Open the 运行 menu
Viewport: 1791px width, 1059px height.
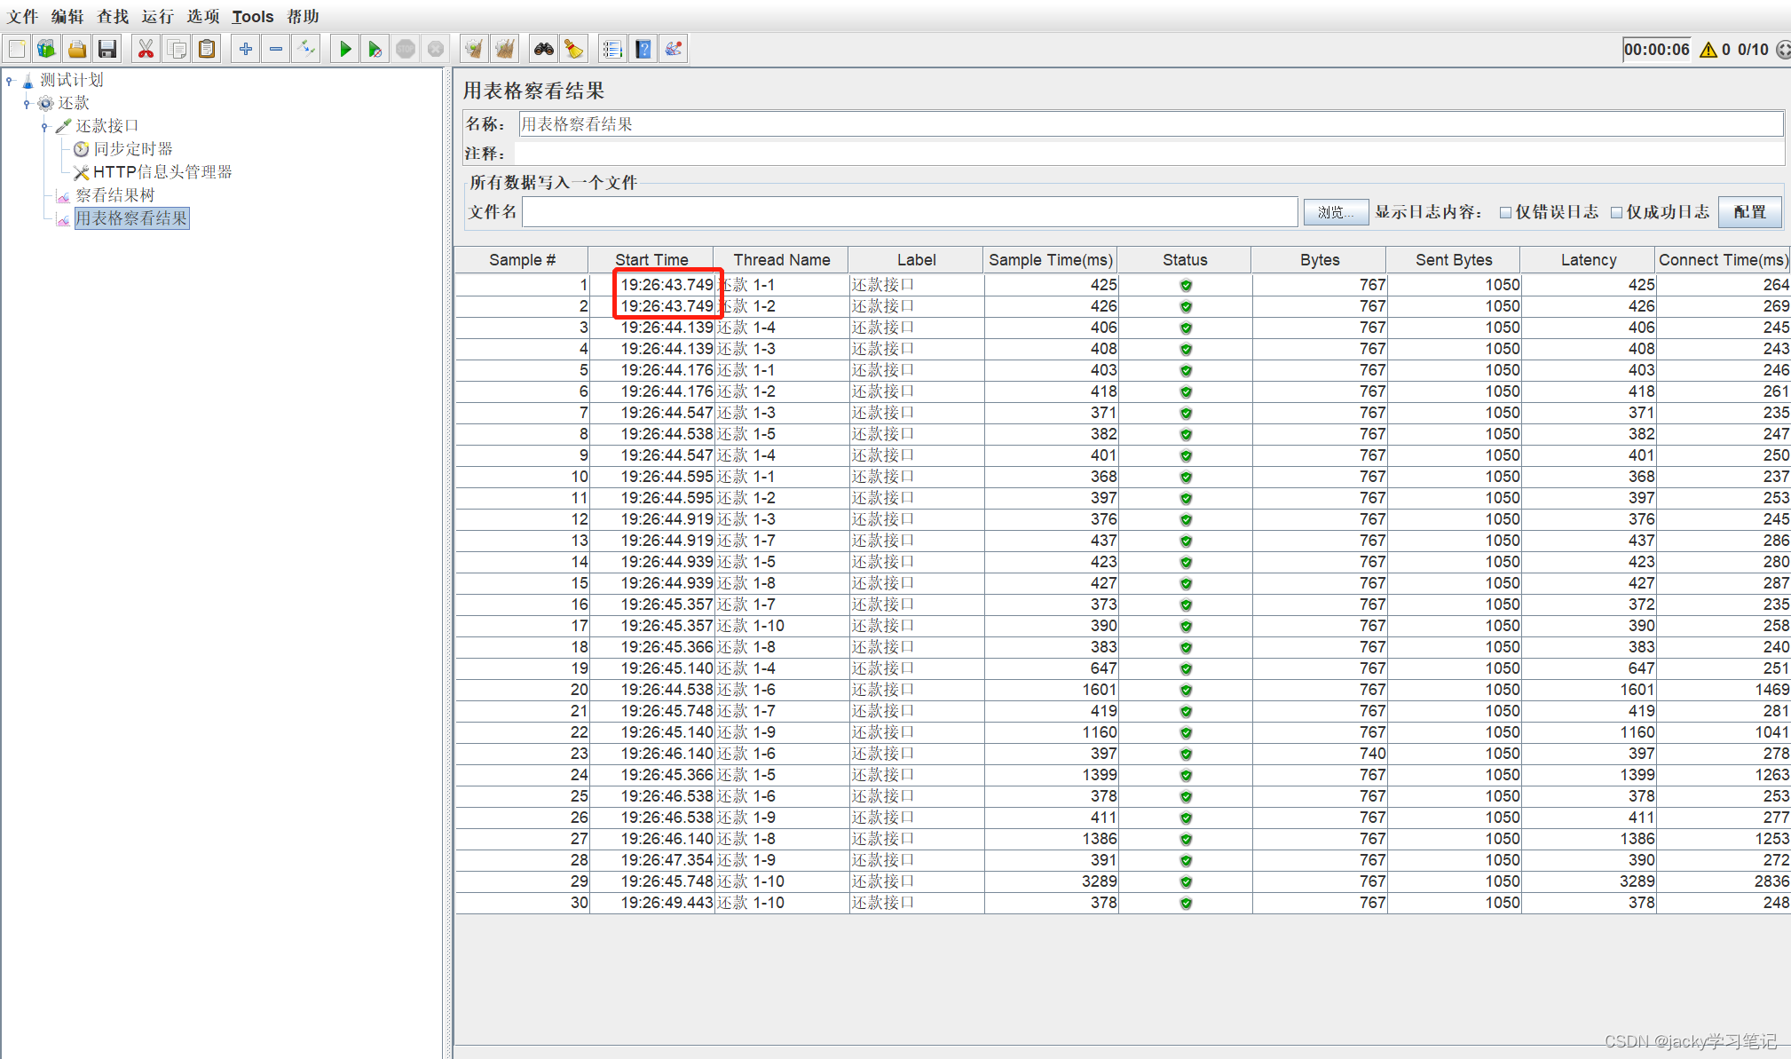(x=158, y=16)
